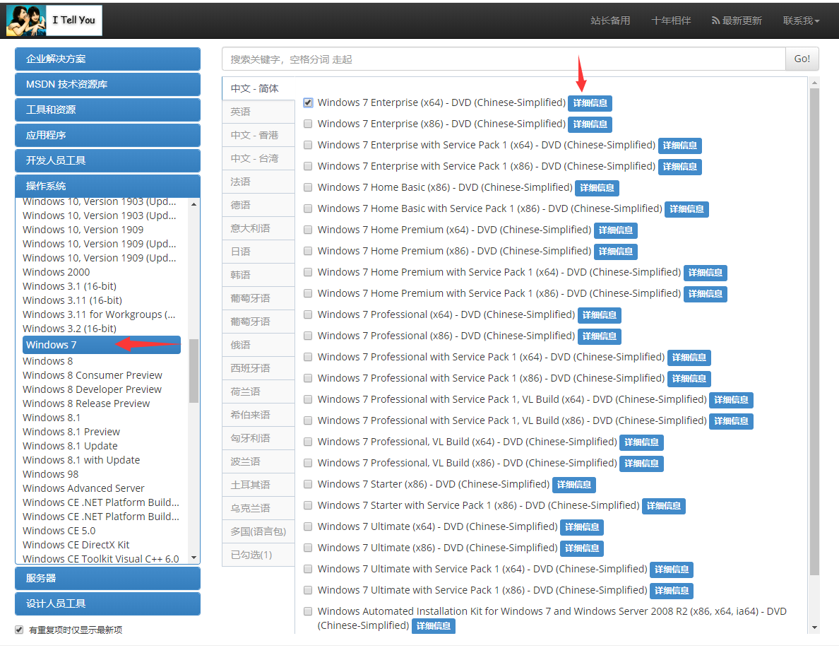The width and height of the screenshot is (839, 648).
Task: Toggle the 有重复项时仅显示最新项 checkbox
Action: (19, 630)
